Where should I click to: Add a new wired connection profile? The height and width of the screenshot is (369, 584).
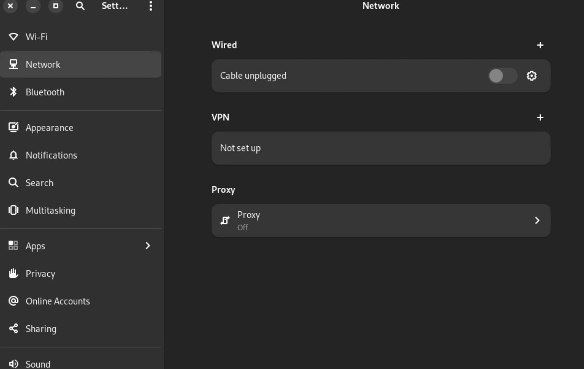(x=540, y=45)
